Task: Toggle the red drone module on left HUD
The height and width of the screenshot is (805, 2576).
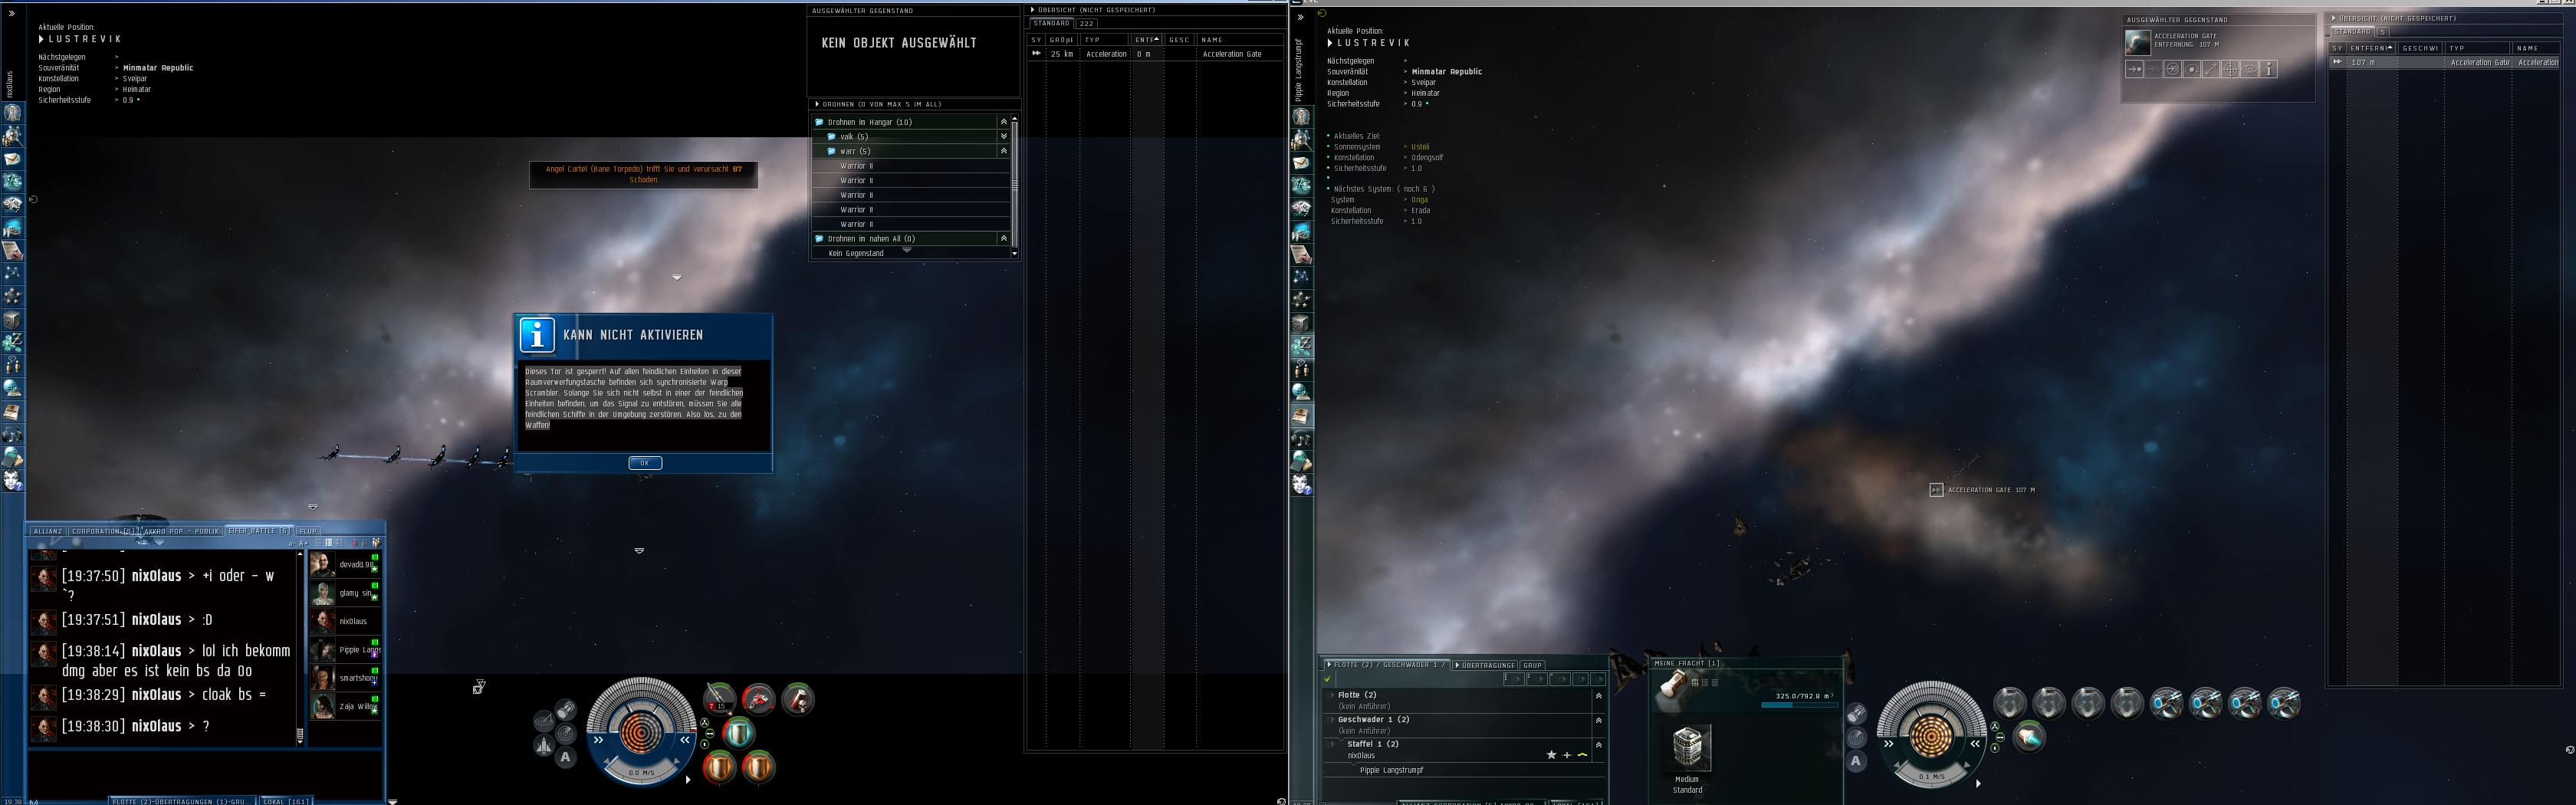Action: tap(758, 699)
